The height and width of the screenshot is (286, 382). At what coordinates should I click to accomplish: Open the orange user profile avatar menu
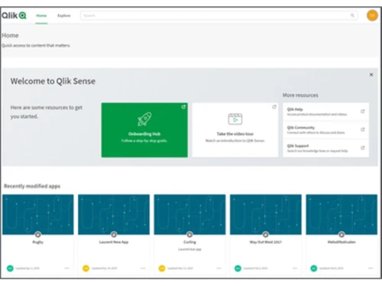tap(372, 15)
